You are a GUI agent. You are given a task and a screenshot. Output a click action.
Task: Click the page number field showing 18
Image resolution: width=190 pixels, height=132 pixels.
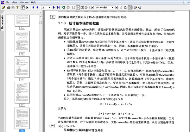44,8
